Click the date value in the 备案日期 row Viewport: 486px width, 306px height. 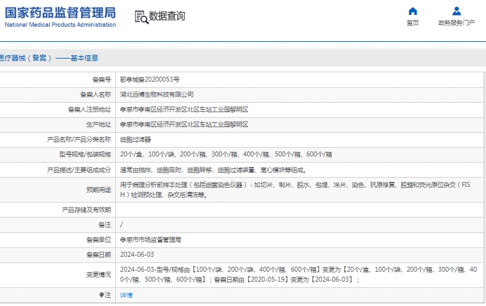pyautogui.click(x=137, y=255)
